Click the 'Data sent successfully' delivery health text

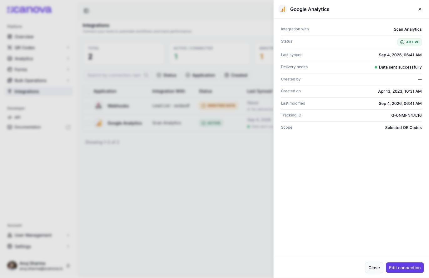coord(400,67)
